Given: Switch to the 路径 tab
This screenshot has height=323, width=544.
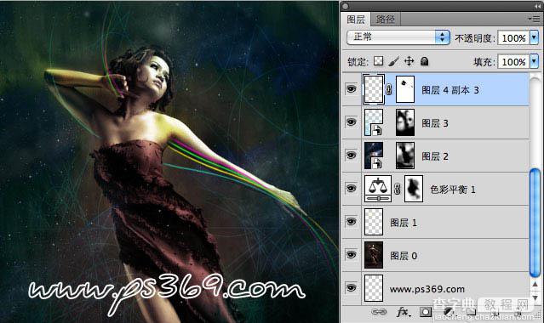Looking at the screenshot, I should (x=385, y=19).
